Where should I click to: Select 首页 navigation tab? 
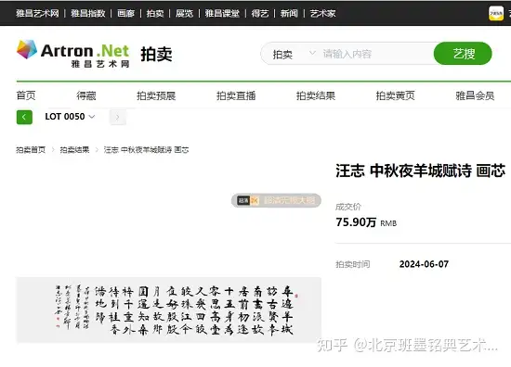pyautogui.click(x=26, y=95)
